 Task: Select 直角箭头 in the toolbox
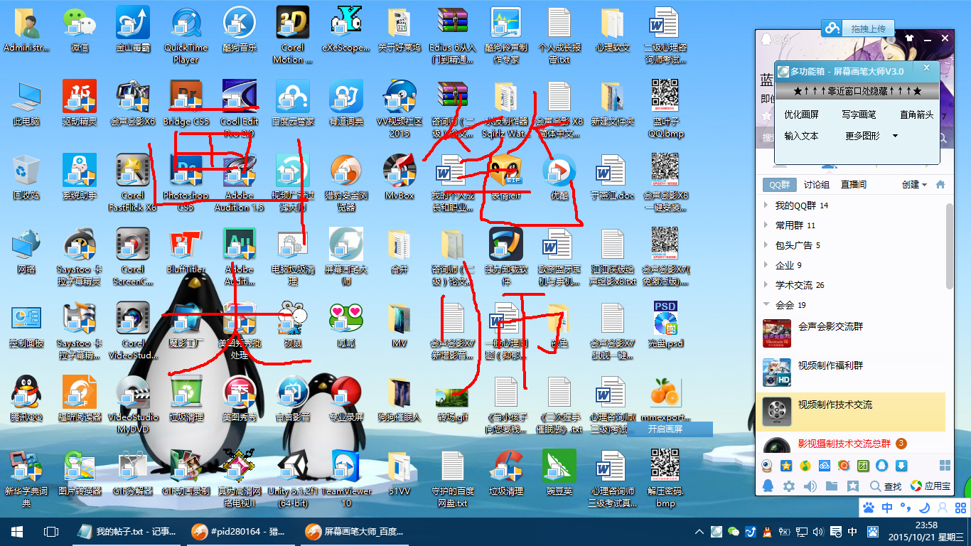coord(916,114)
